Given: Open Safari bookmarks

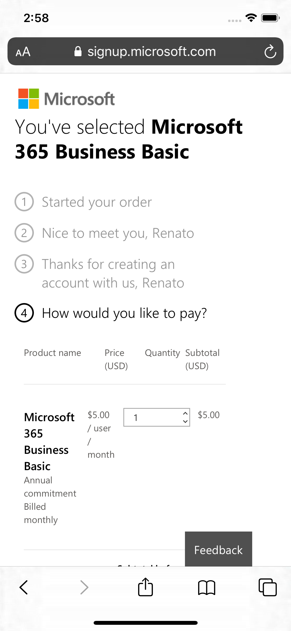Looking at the screenshot, I should click(207, 587).
